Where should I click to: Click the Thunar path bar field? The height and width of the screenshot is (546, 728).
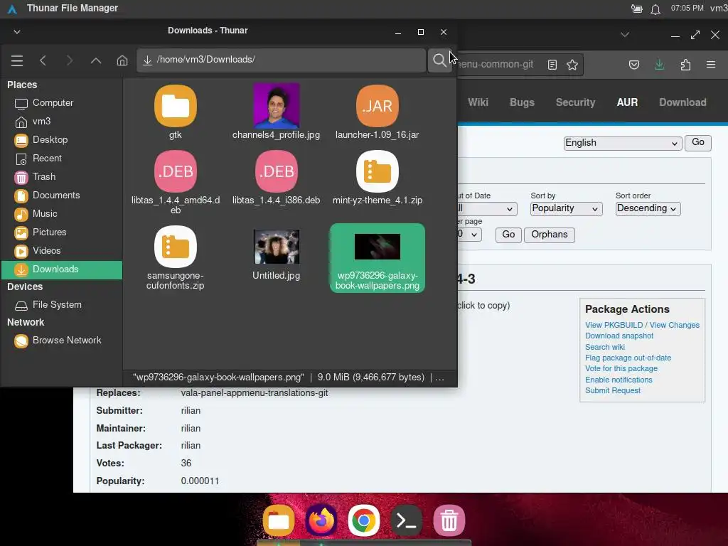click(x=282, y=60)
